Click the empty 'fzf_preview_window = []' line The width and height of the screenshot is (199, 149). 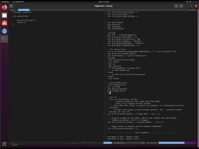(123, 128)
